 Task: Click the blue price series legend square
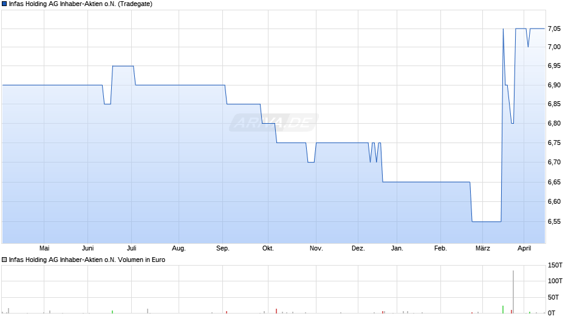(x=5, y=4)
